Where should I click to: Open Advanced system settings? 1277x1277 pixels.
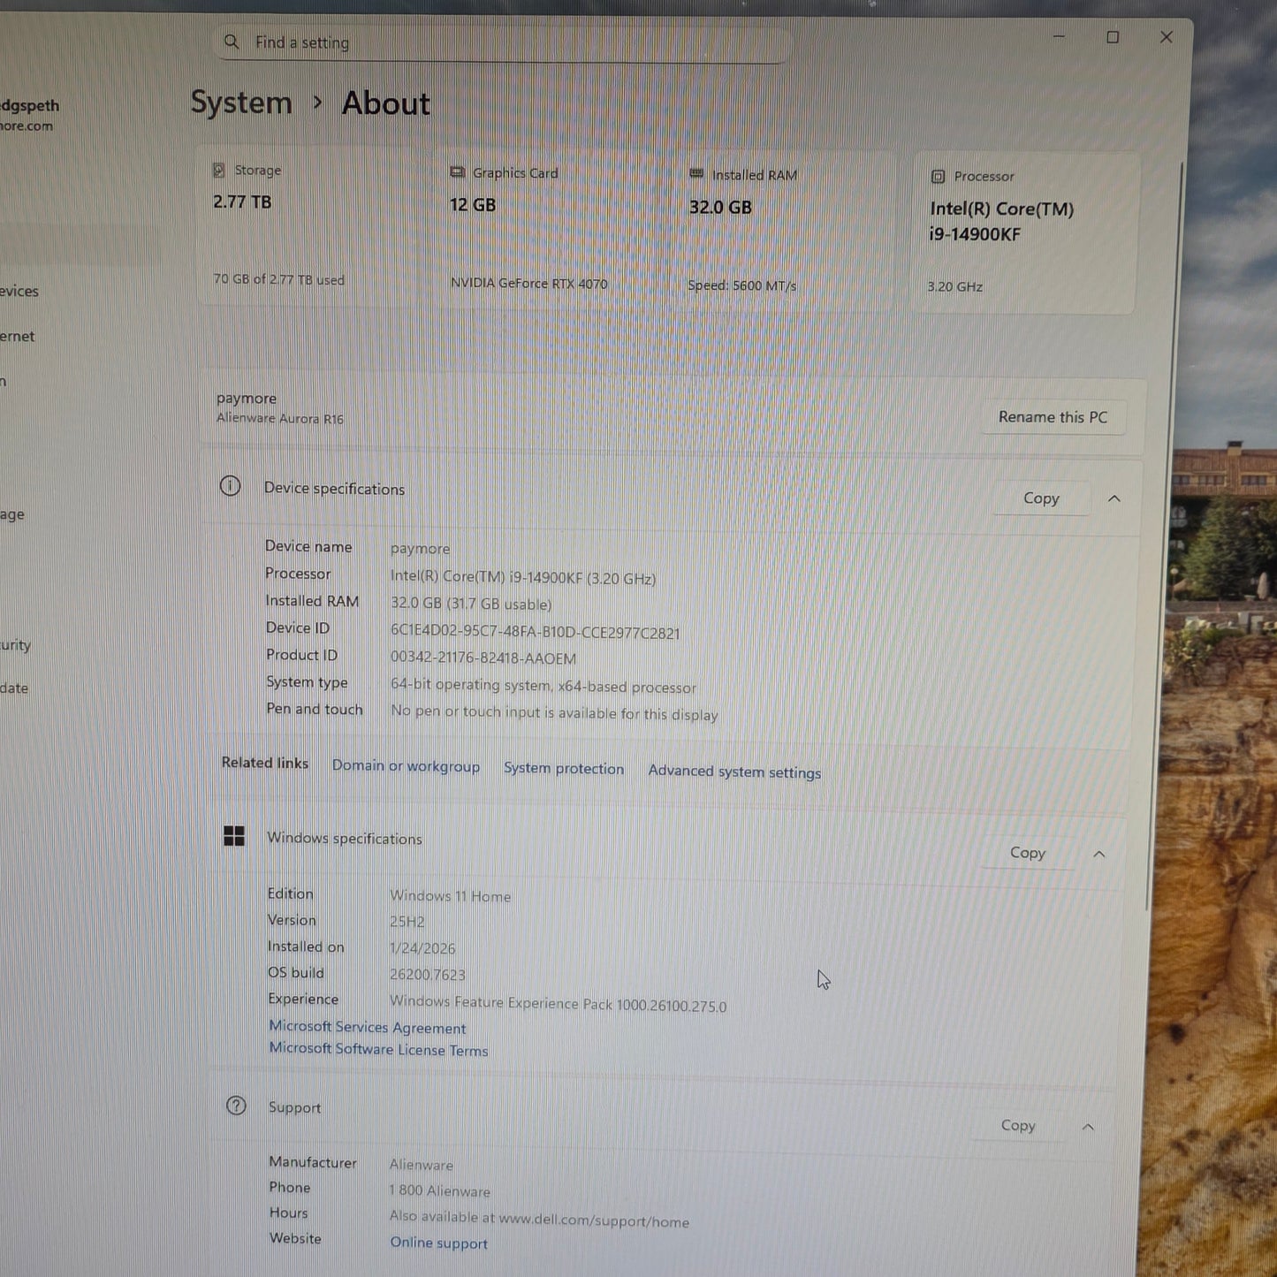[734, 771]
